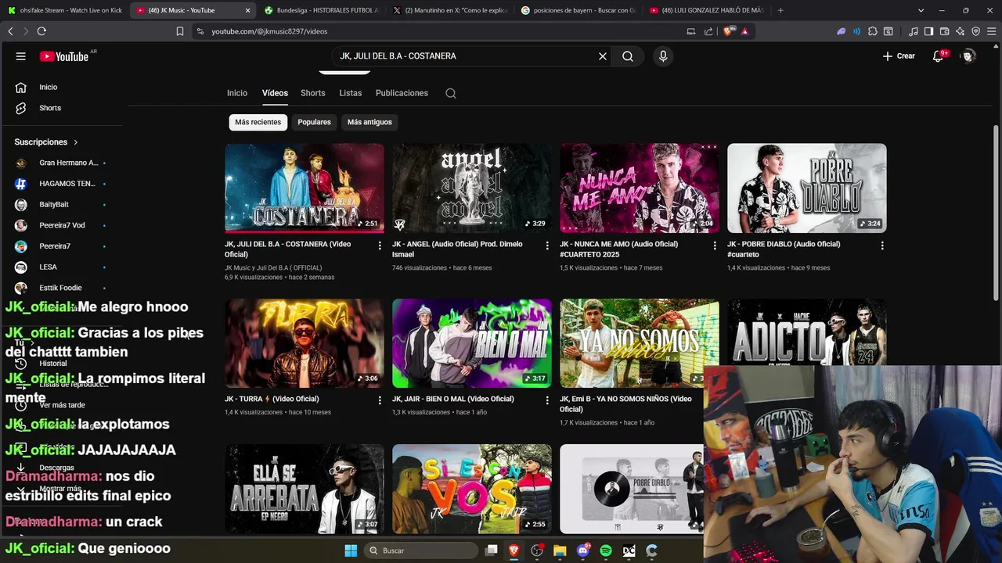1002x563 pixels.
Task: Search within channel magnifier icon
Action: click(x=451, y=93)
